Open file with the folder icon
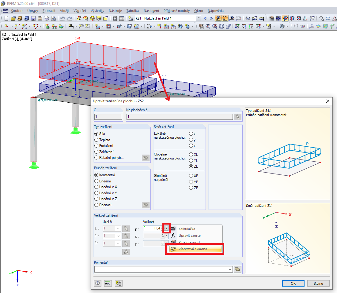The image size is (337, 293). [x=13, y=18]
